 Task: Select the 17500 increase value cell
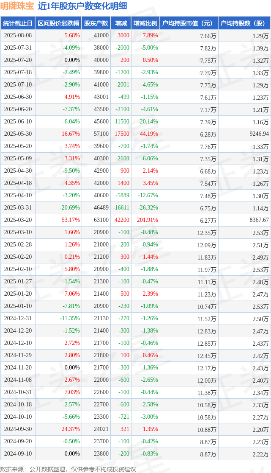(x=122, y=134)
